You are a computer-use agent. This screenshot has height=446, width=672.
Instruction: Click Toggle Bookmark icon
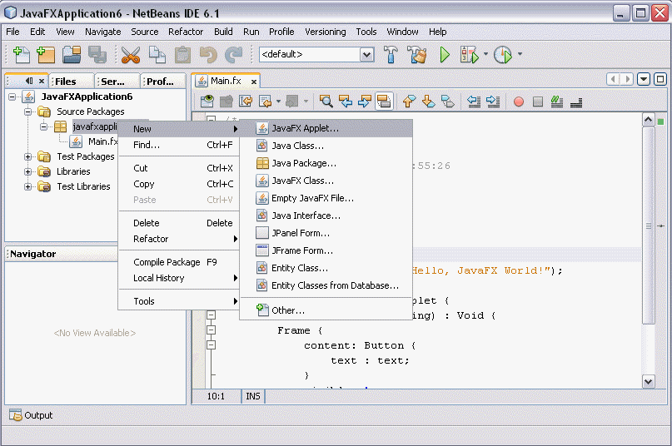(447, 102)
